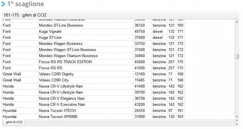This screenshot has width=243, height=129.
Task: Click 'Ford' in the Focus RS RS row
Action: point(20,68)
